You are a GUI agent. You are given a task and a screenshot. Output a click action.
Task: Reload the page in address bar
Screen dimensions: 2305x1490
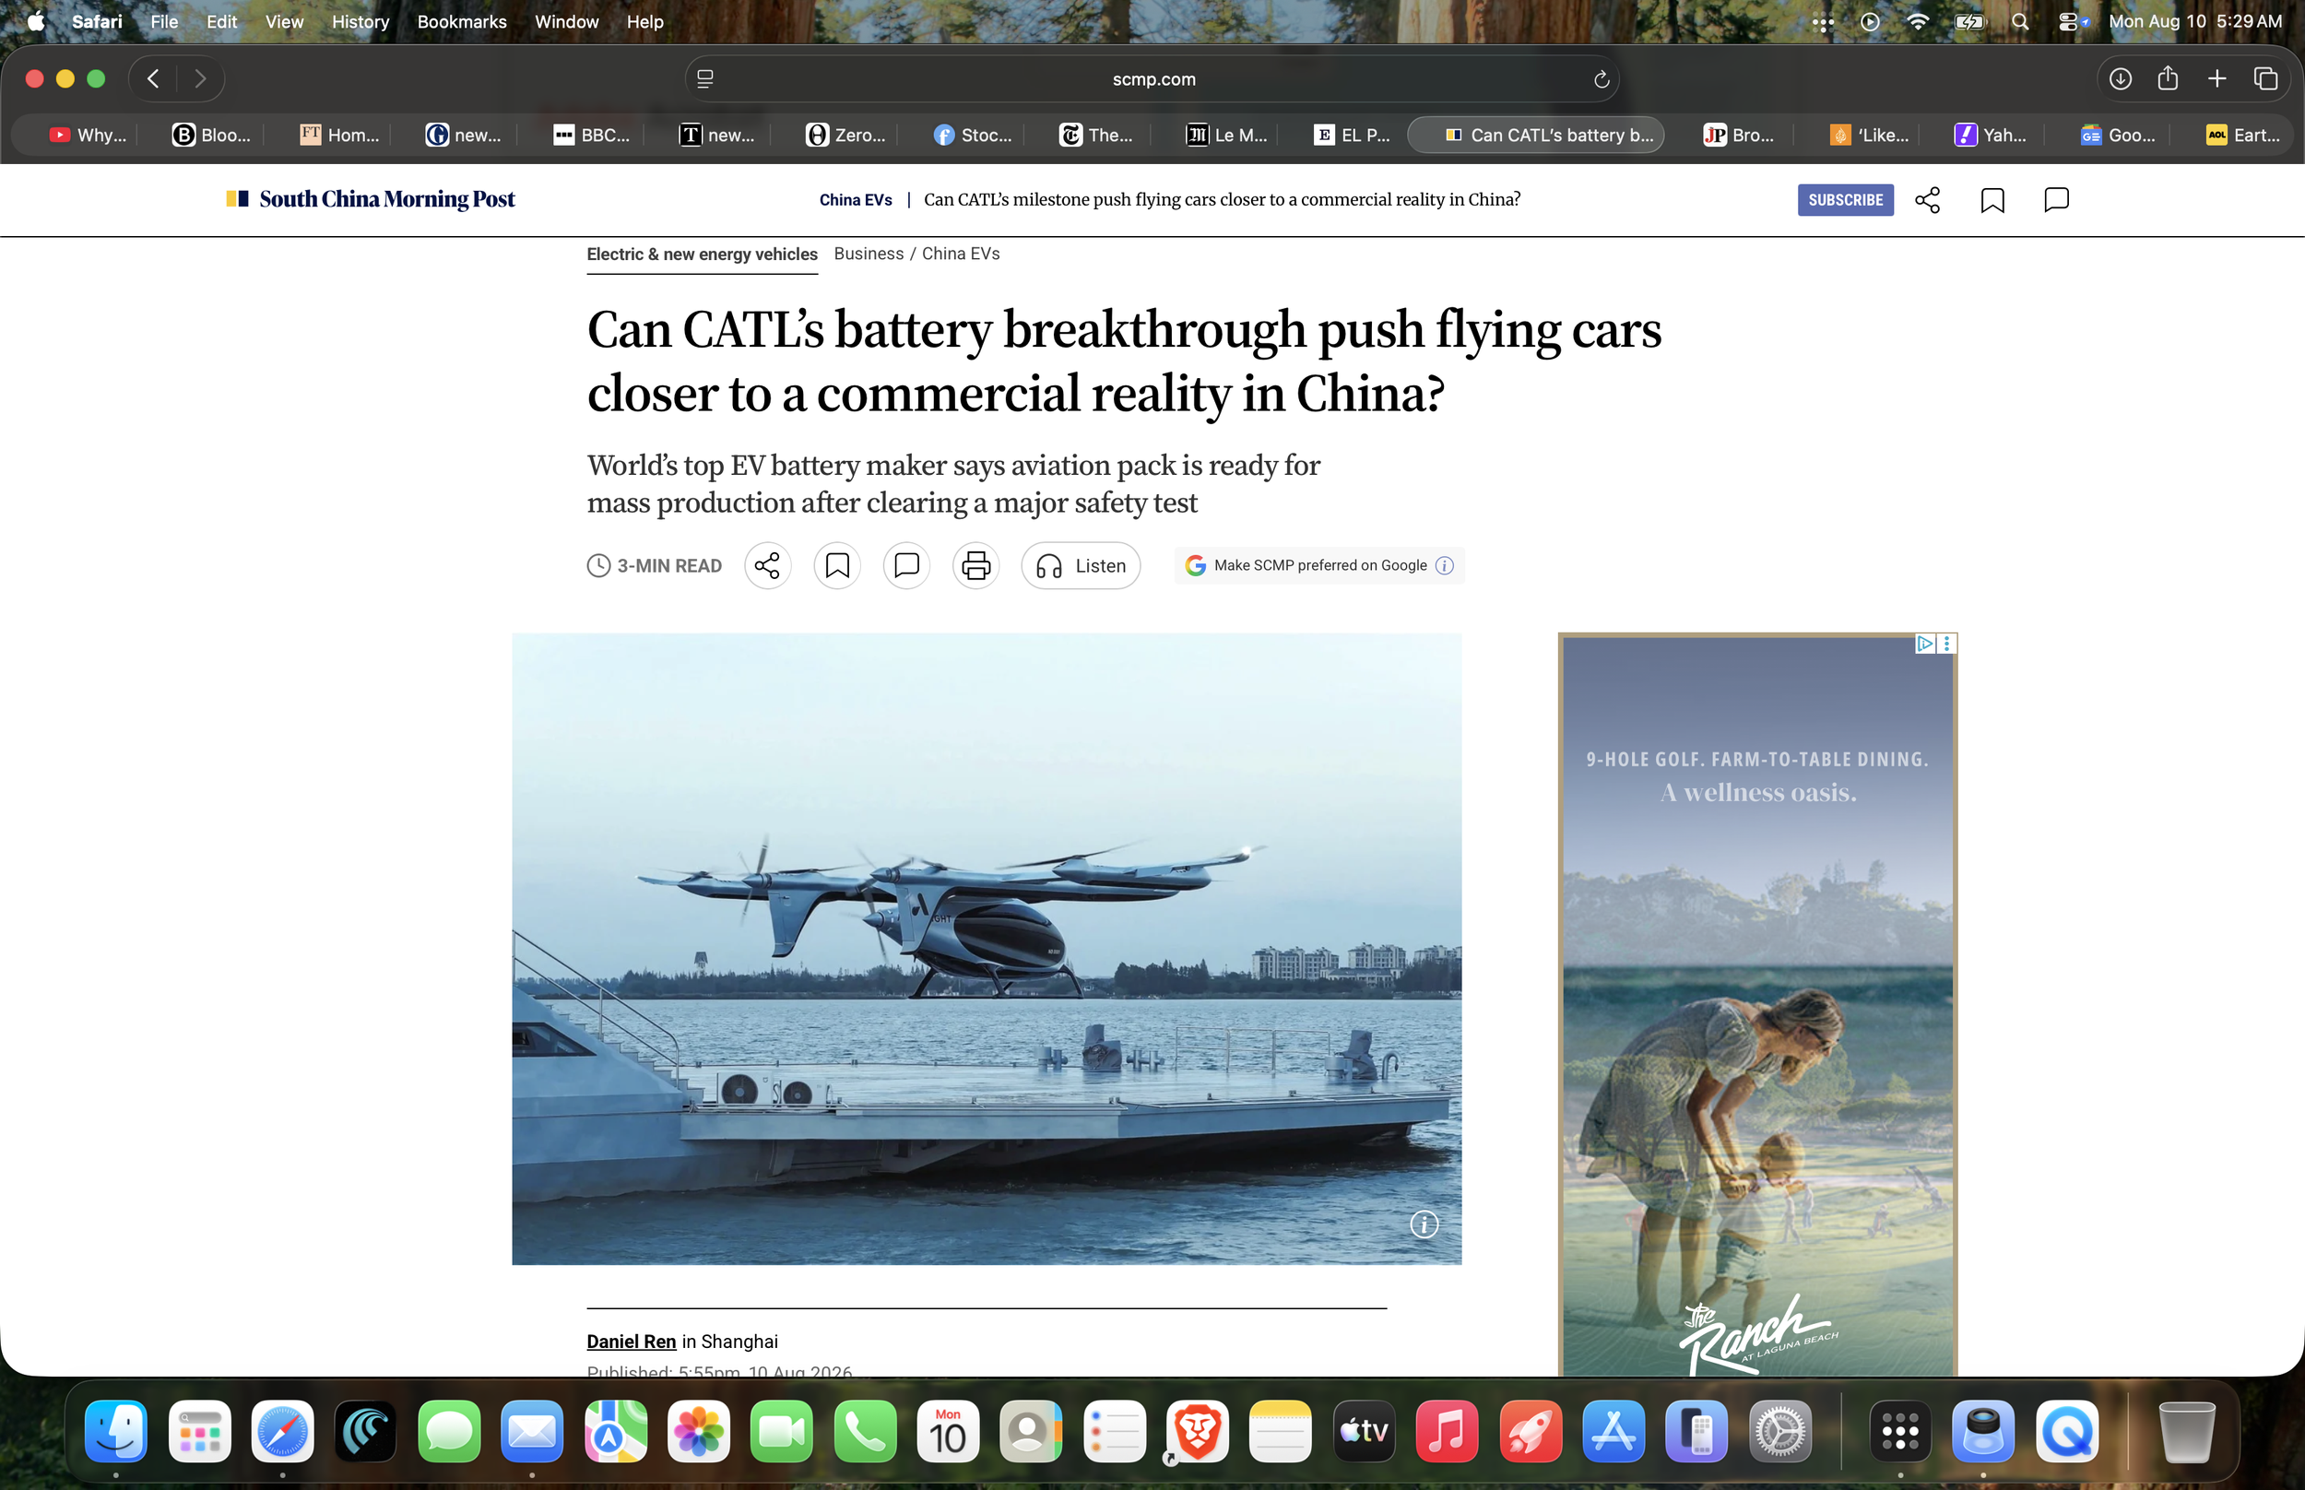[x=1601, y=79]
